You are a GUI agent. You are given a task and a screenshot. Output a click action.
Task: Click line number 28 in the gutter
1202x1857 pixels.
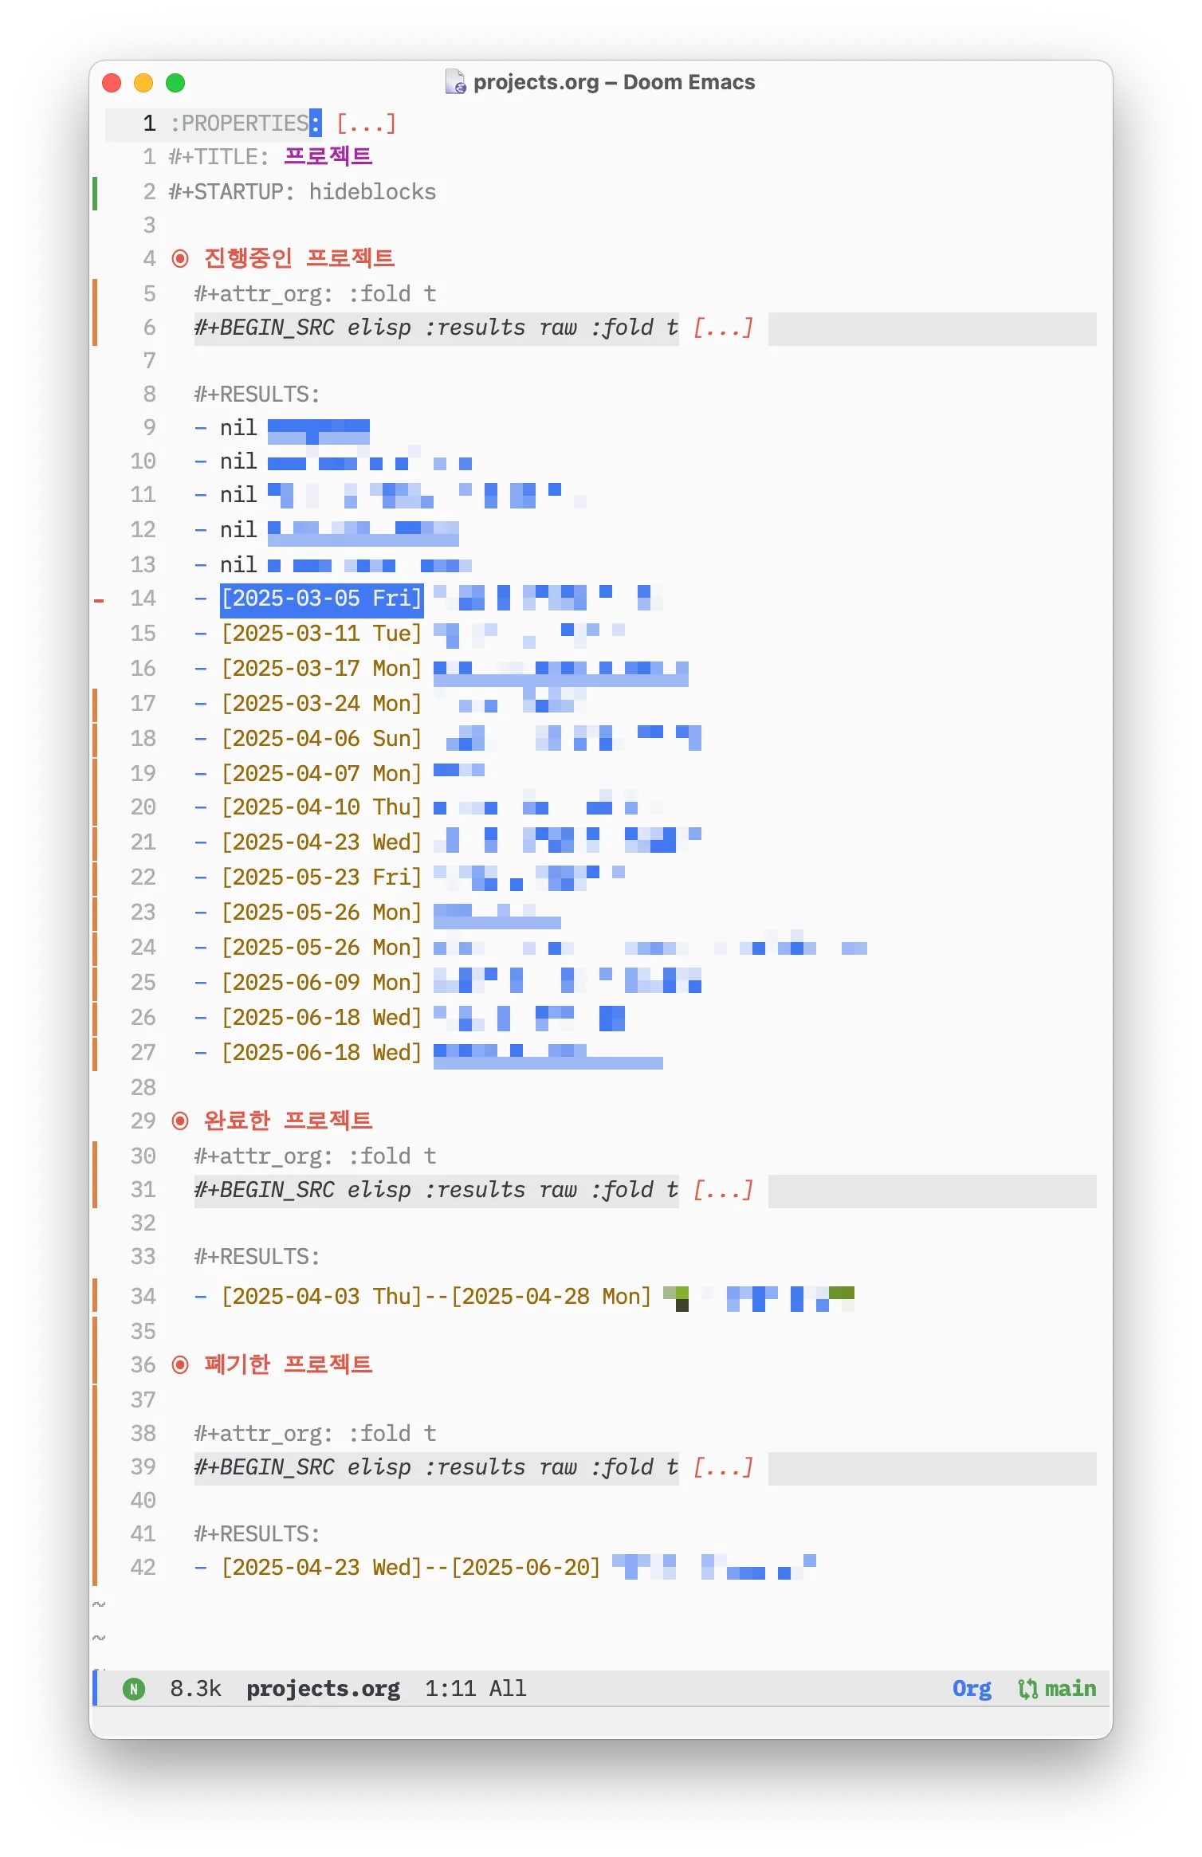(143, 1088)
